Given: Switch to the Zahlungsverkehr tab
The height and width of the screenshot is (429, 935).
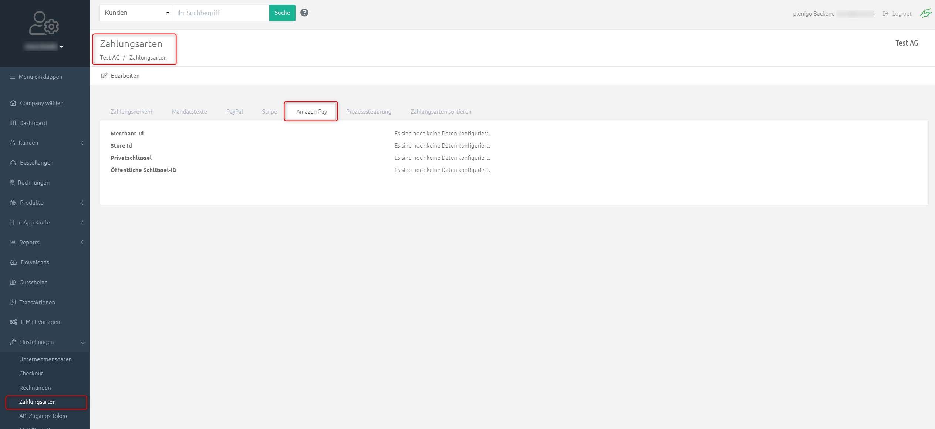Looking at the screenshot, I should [132, 112].
